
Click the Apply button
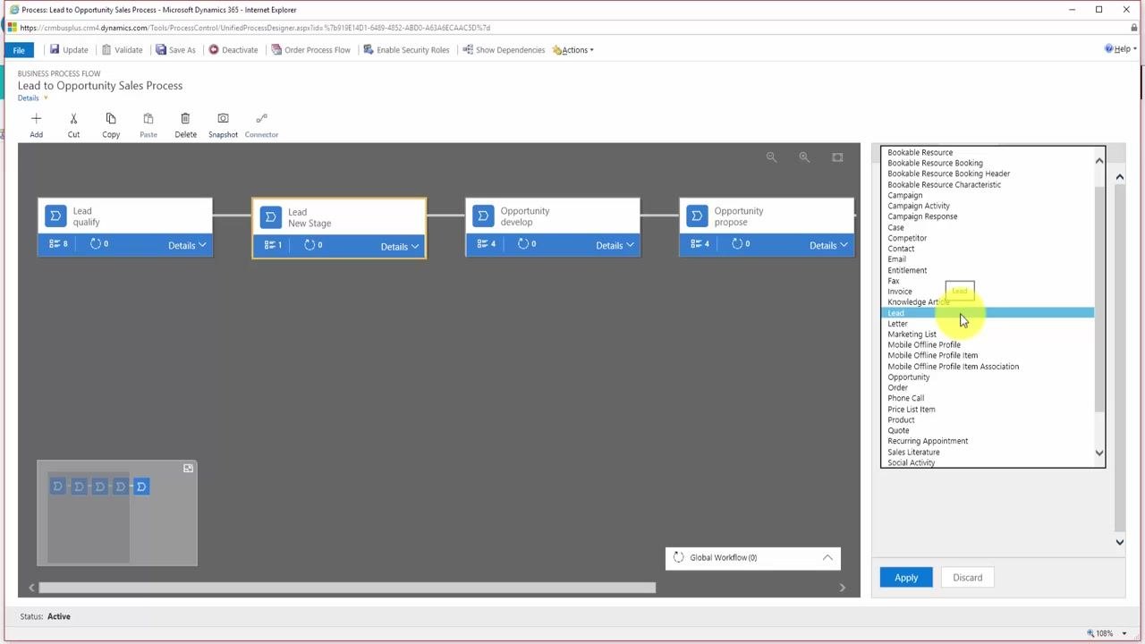(906, 578)
